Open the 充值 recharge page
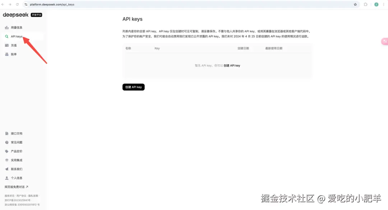Image resolution: width=388 pixels, height=210 pixels. tap(13, 45)
